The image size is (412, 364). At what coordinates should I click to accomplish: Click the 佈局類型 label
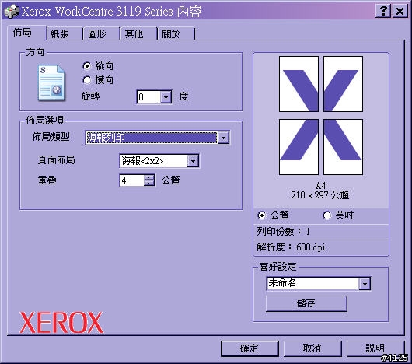(x=51, y=137)
